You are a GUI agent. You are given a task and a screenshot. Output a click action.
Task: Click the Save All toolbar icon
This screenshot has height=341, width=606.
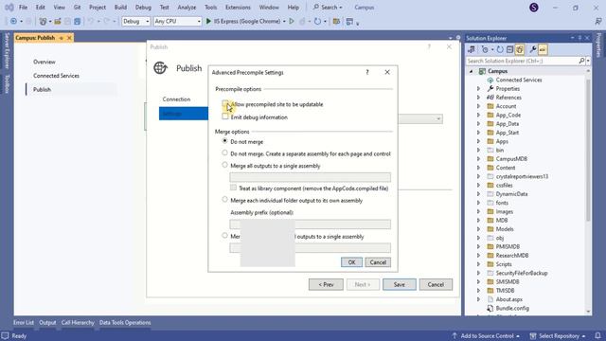pyautogui.click(x=78, y=21)
